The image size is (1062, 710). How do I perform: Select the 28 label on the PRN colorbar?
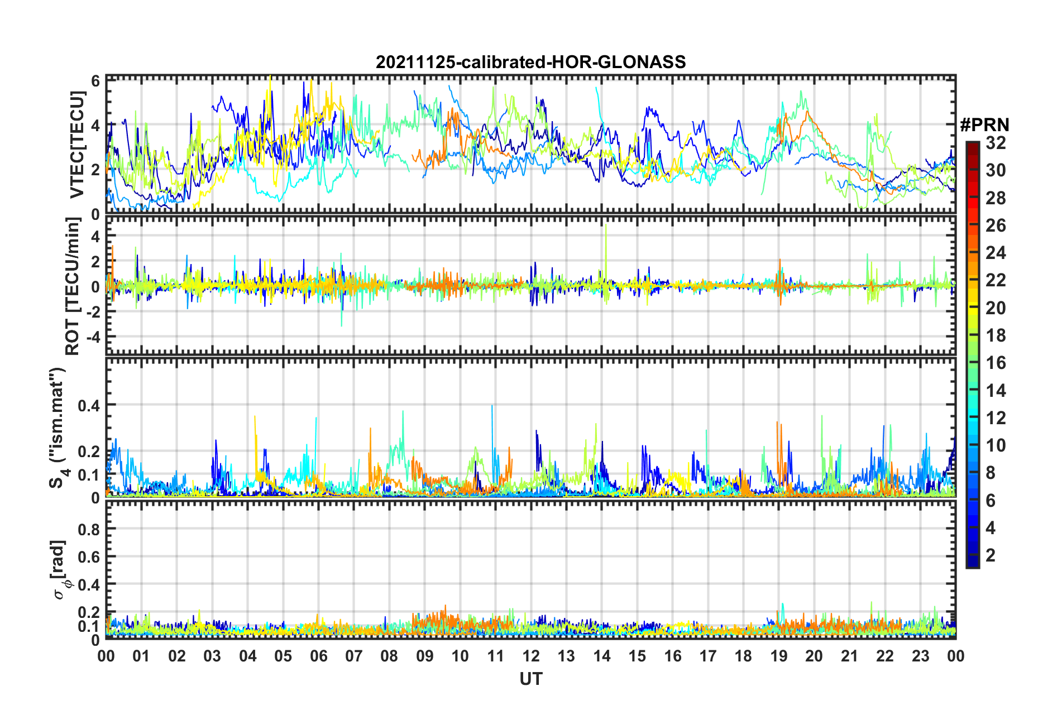pos(996,198)
